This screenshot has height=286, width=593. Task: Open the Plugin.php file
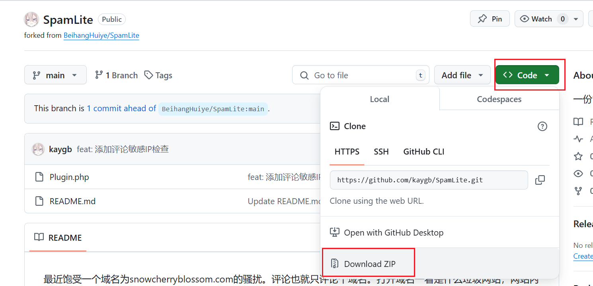coord(69,177)
